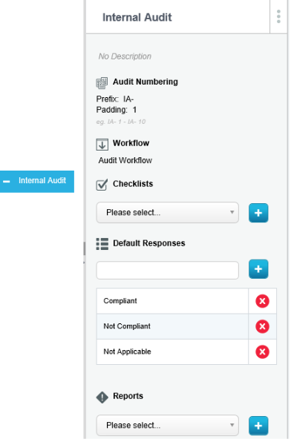Image resolution: width=291 pixels, height=442 pixels.
Task: Click the Internal Audit panel title
Action: (x=137, y=17)
